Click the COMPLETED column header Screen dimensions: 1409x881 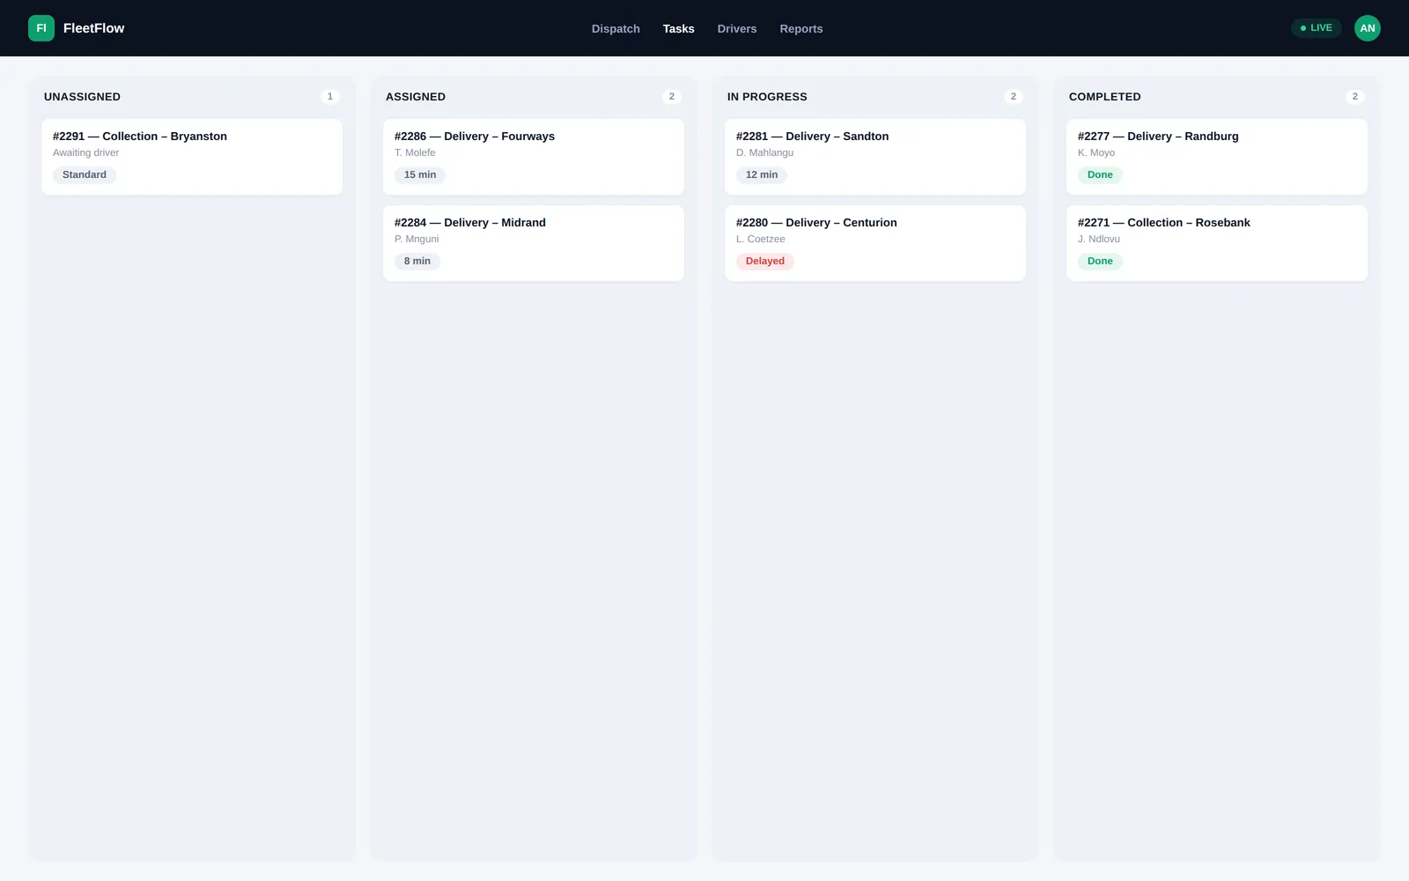tap(1105, 97)
